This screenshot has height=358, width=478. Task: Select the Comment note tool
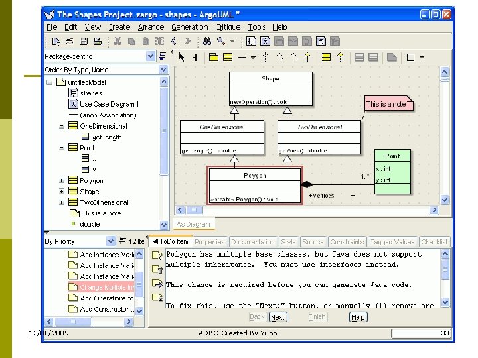point(392,57)
